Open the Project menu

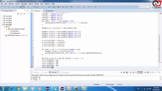[37, 4]
